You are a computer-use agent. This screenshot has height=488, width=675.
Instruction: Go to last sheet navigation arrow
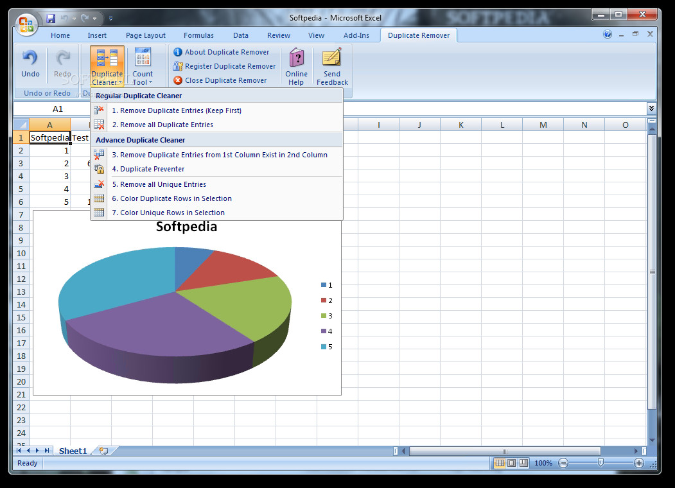tap(46, 451)
